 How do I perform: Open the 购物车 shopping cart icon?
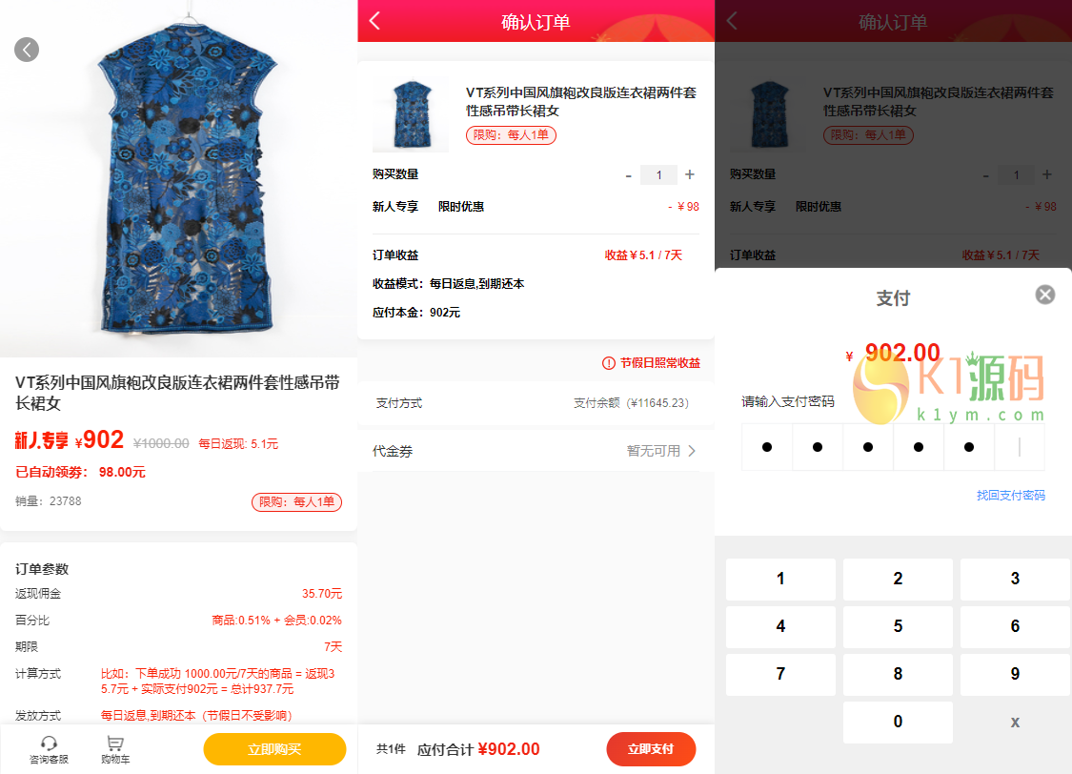pyautogui.click(x=115, y=743)
